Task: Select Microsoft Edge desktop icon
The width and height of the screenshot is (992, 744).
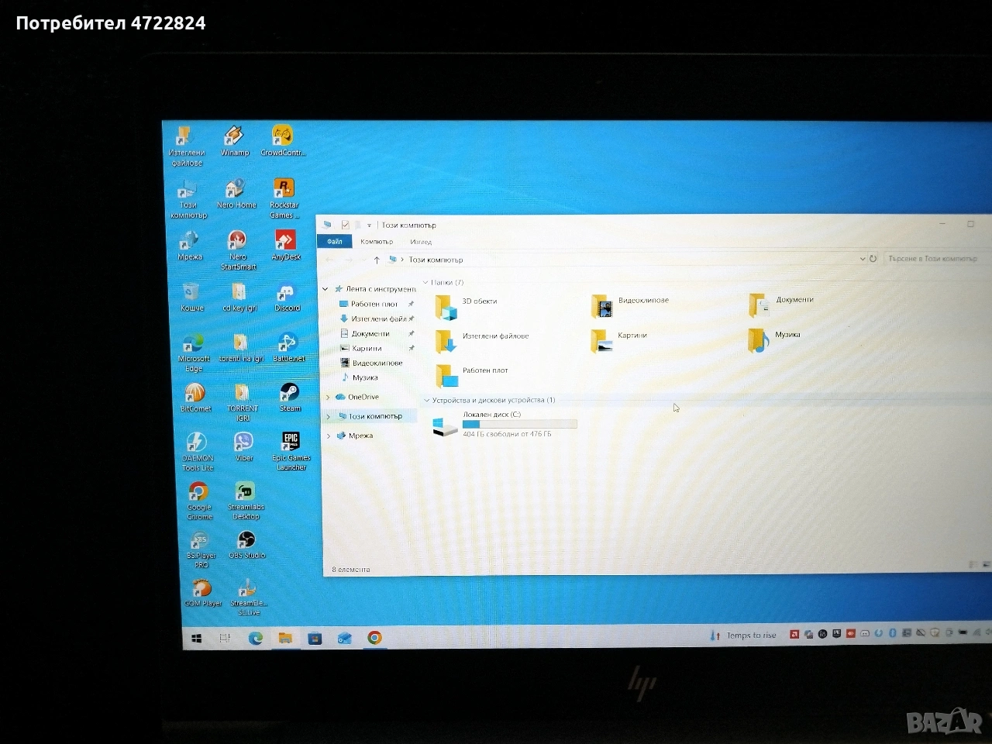Action: click(x=193, y=353)
